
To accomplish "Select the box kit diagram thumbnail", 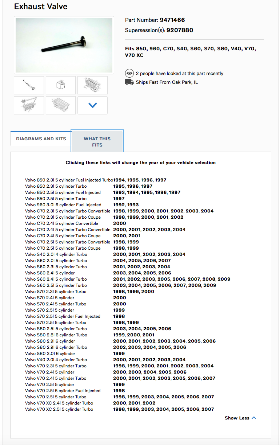I will [61, 85].
